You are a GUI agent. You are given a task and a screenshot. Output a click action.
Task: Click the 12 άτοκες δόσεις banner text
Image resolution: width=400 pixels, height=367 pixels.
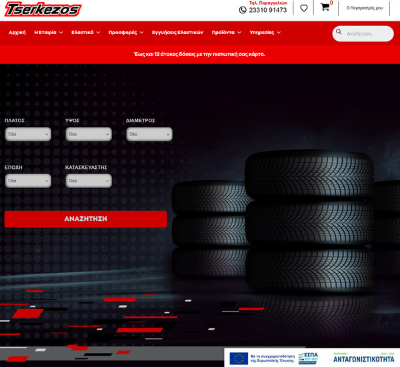coord(199,54)
